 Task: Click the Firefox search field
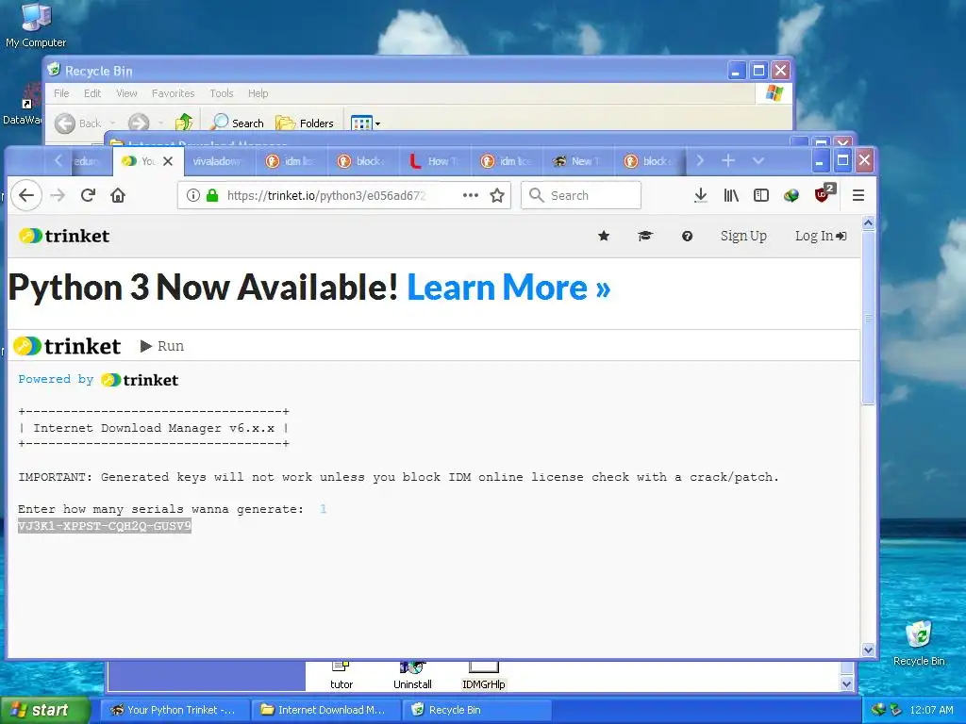[581, 195]
